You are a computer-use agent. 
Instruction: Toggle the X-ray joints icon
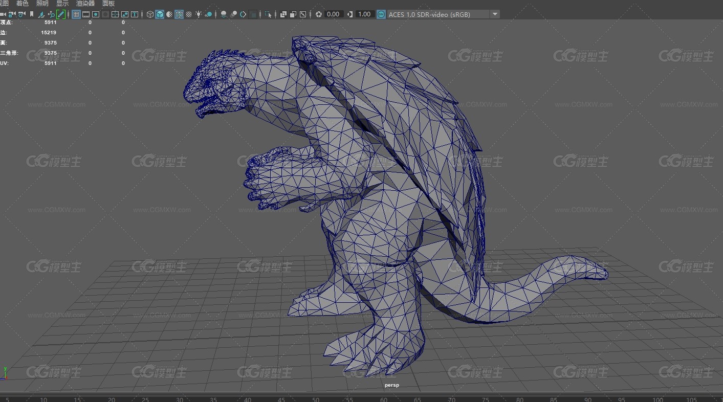[303, 14]
